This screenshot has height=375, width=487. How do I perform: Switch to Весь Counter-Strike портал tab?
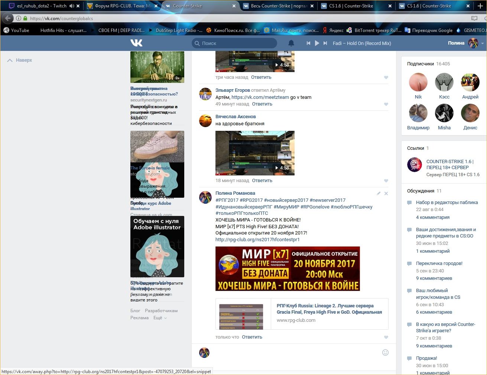coord(278,6)
